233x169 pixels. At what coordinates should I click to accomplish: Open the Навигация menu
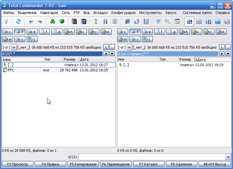click(49, 13)
